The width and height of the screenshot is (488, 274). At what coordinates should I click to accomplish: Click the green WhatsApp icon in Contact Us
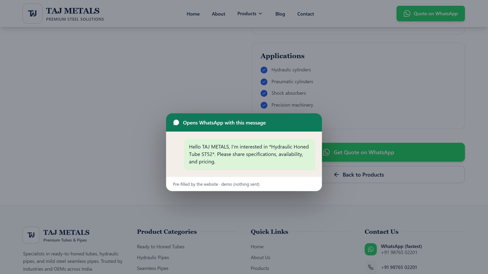[x=371, y=249]
